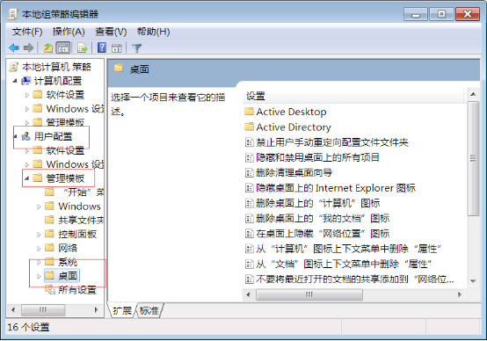Open the Help toolbar icon

click(102, 47)
